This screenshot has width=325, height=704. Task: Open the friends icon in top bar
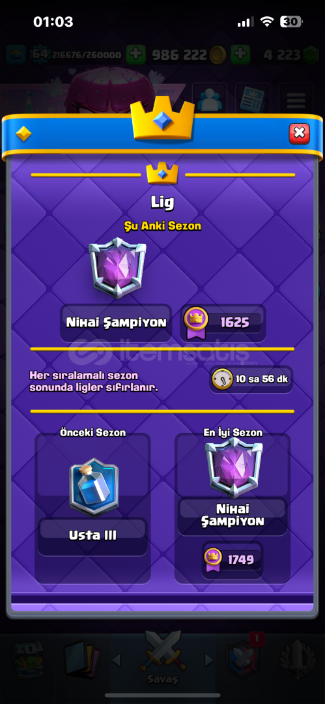coord(209,99)
